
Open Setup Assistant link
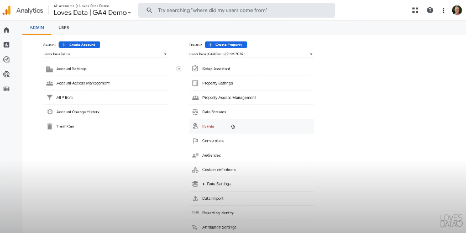point(216,68)
